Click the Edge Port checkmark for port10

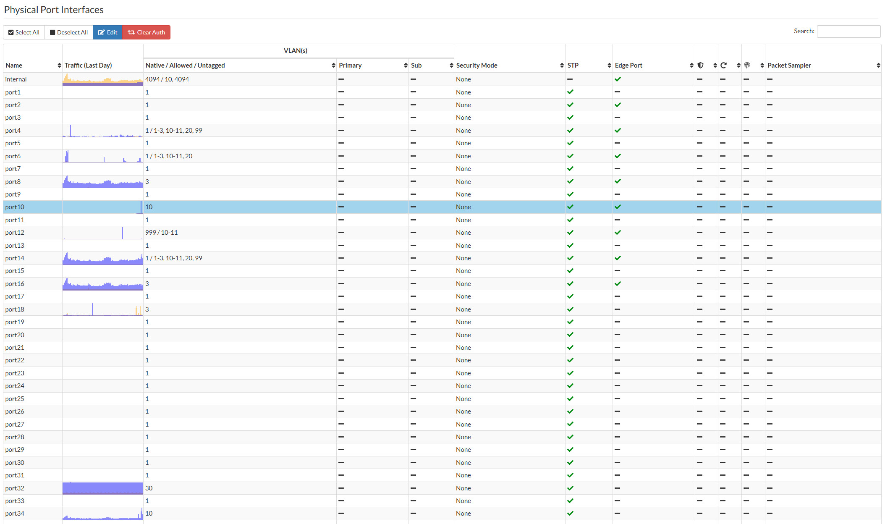[618, 207]
